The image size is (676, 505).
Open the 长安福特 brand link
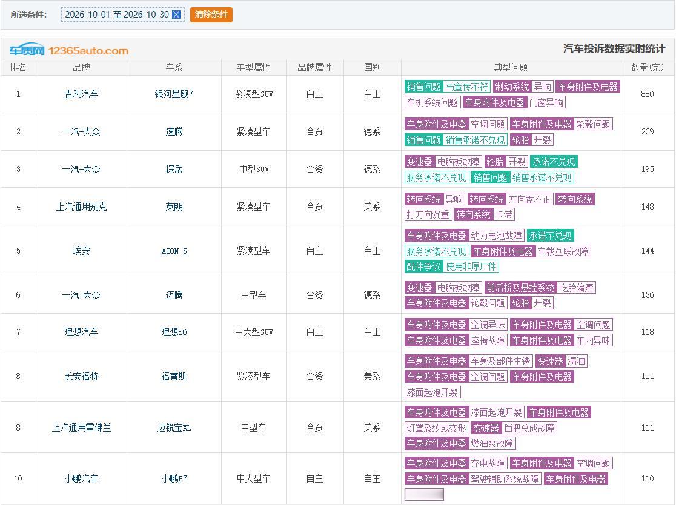tap(81, 376)
